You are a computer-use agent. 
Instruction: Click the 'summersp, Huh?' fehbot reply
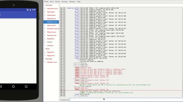(x=86, y=68)
